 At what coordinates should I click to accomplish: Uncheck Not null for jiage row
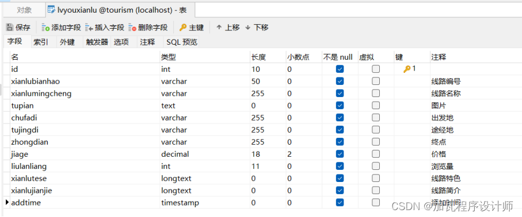point(340,154)
